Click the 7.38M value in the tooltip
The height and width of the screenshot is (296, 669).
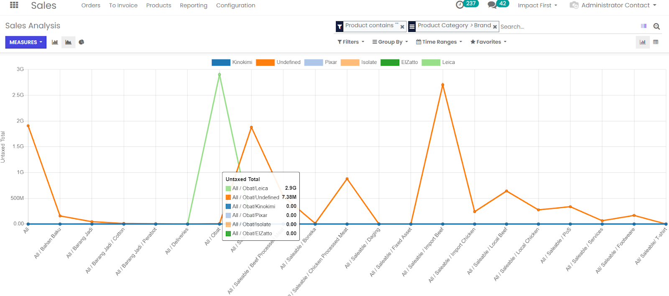pos(289,197)
